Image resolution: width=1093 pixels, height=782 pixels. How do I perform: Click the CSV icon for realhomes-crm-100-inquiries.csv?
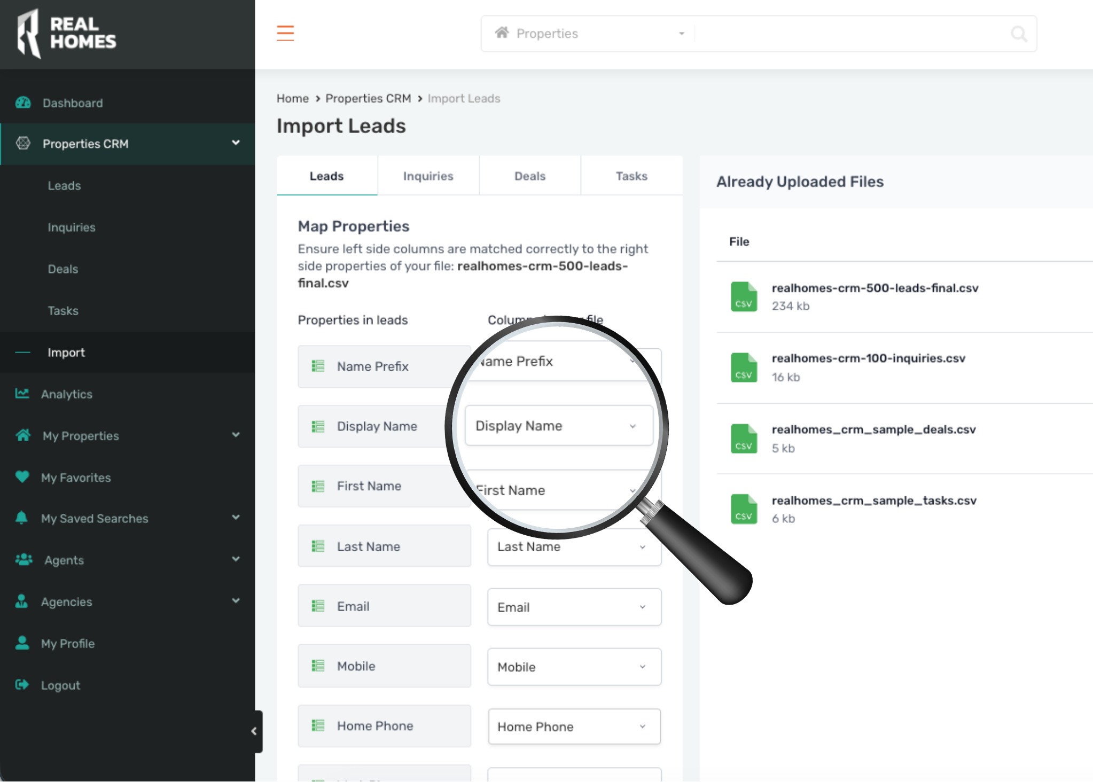click(743, 367)
